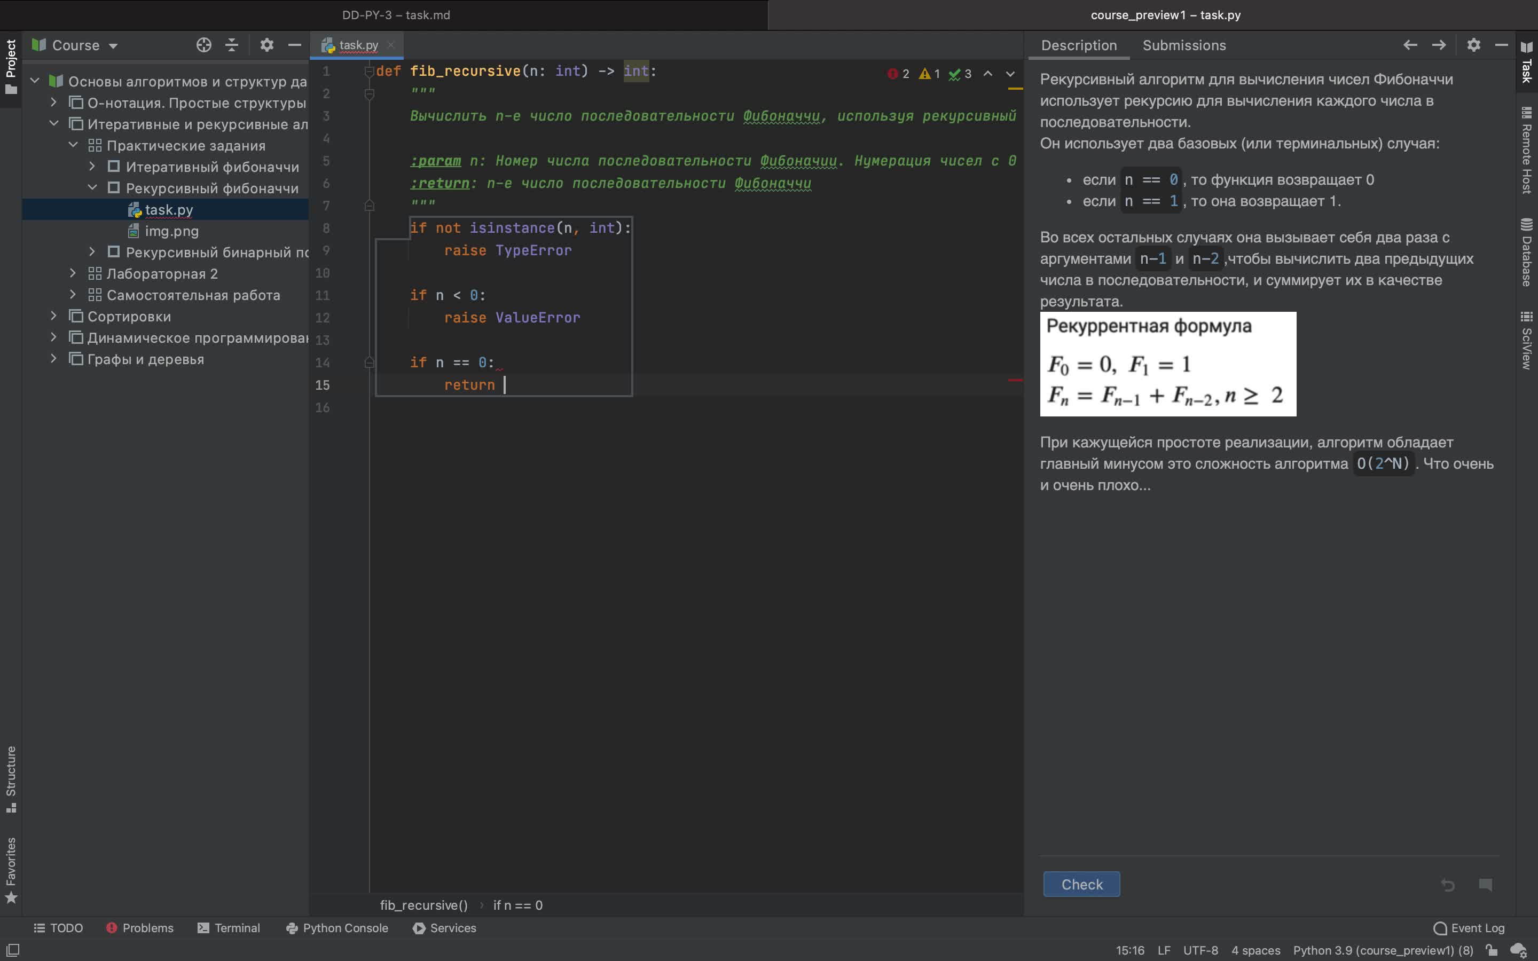Jump to next highlighted error arrow
The height and width of the screenshot is (961, 1538).
point(1010,74)
